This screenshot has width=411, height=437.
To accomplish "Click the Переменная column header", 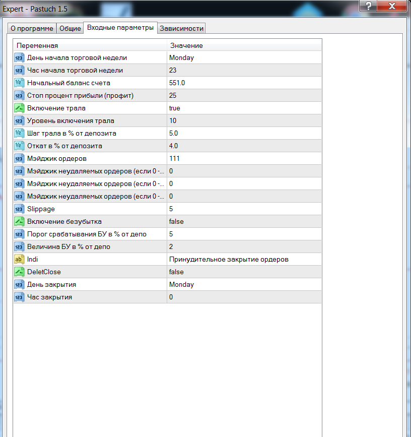I will pos(90,45).
